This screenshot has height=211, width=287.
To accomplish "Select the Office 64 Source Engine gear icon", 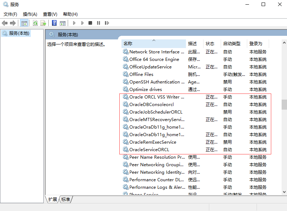I will pos(125,59).
